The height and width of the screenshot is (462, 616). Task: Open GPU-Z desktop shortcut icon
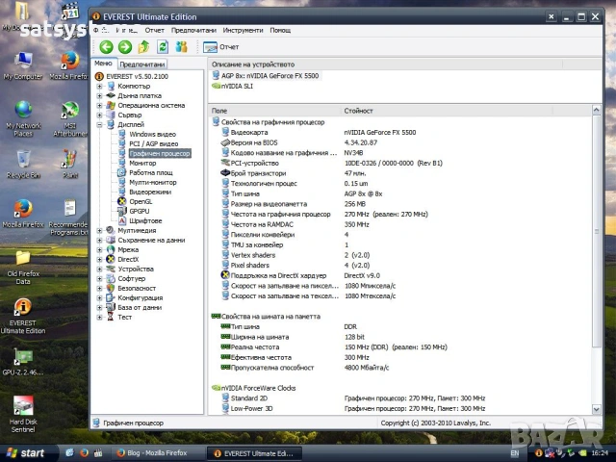click(x=23, y=362)
